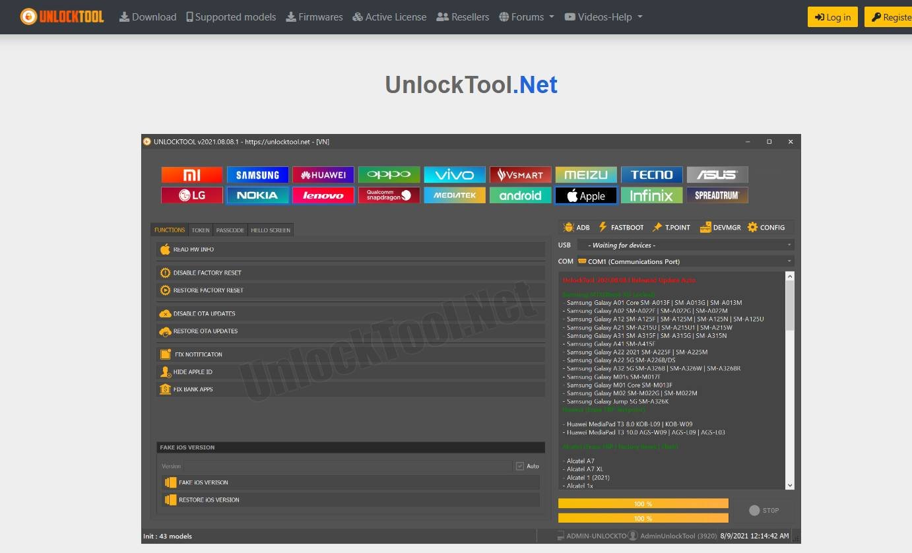Switch to the PASSCODE tab

click(x=230, y=230)
